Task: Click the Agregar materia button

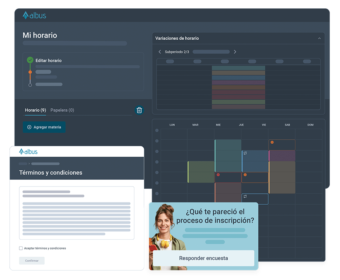Action: [44, 127]
